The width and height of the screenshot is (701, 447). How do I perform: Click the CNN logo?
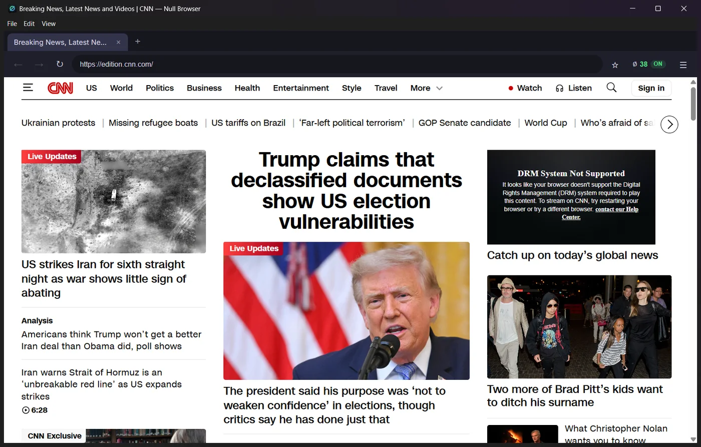tap(61, 88)
